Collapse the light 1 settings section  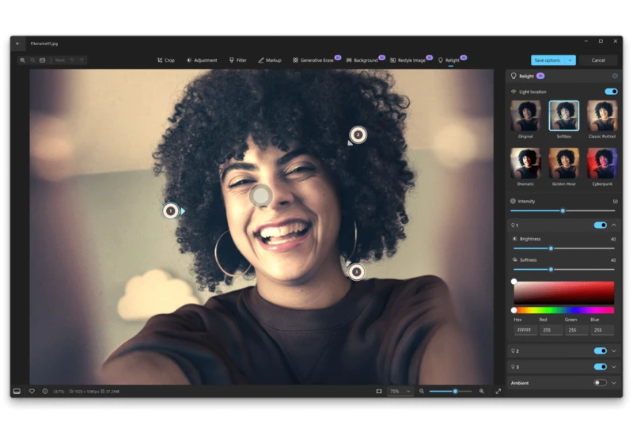(614, 225)
